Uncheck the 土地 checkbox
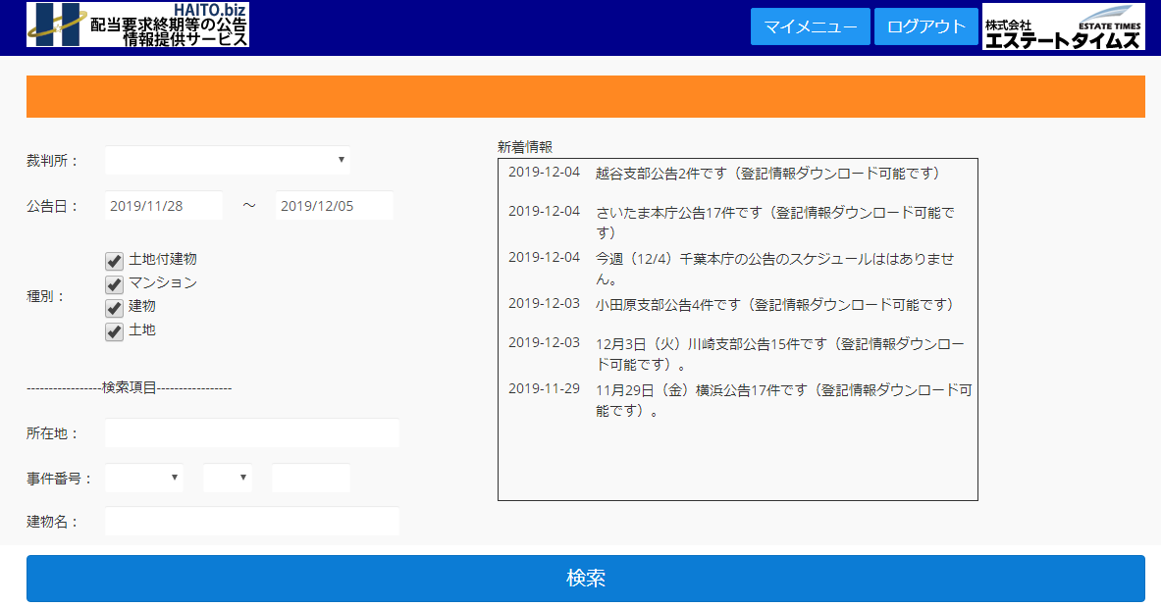The height and width of the screenshot is (607, 1161). 114,331
